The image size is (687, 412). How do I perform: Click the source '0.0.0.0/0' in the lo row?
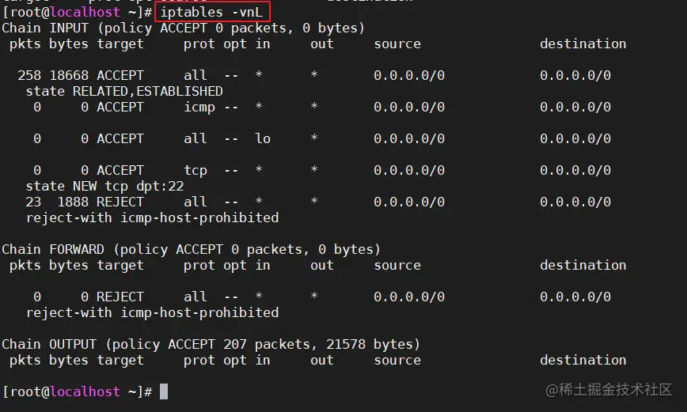(x=409, y=139)
